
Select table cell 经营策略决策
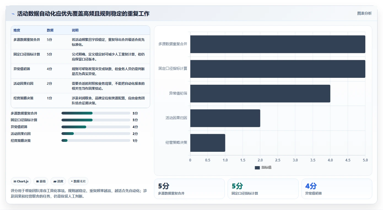point(23,98)
